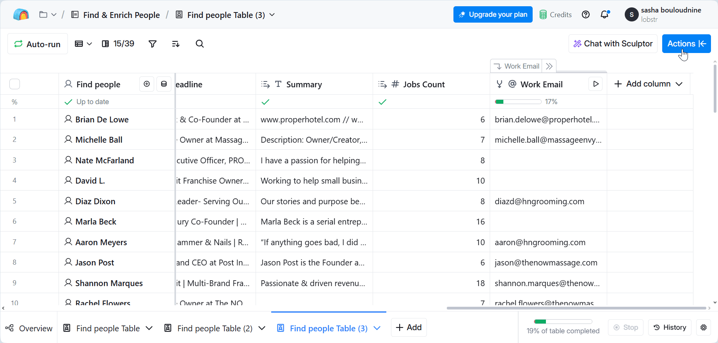Open the sort rows icon
The image size is (718, 343).
point(176,44)
